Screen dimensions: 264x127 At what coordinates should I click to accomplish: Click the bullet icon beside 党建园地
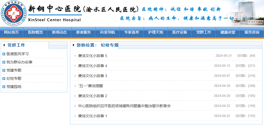(4, 87)
